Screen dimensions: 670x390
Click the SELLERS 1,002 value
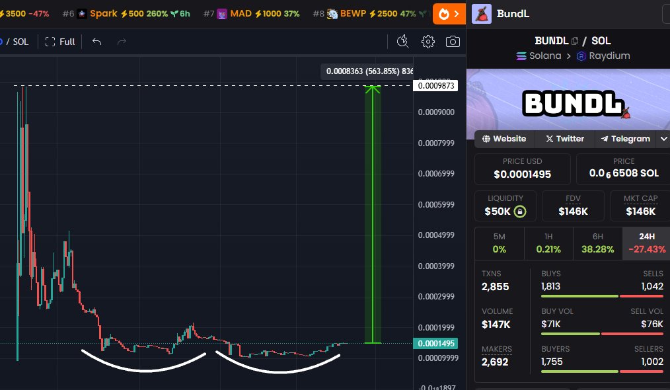click(652, 362)
